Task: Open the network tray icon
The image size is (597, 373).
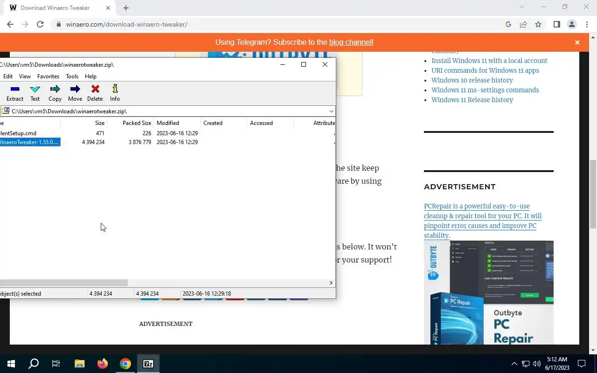Action: pos(526,364)
